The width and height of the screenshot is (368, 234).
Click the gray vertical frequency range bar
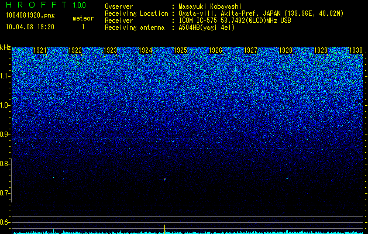11,180
